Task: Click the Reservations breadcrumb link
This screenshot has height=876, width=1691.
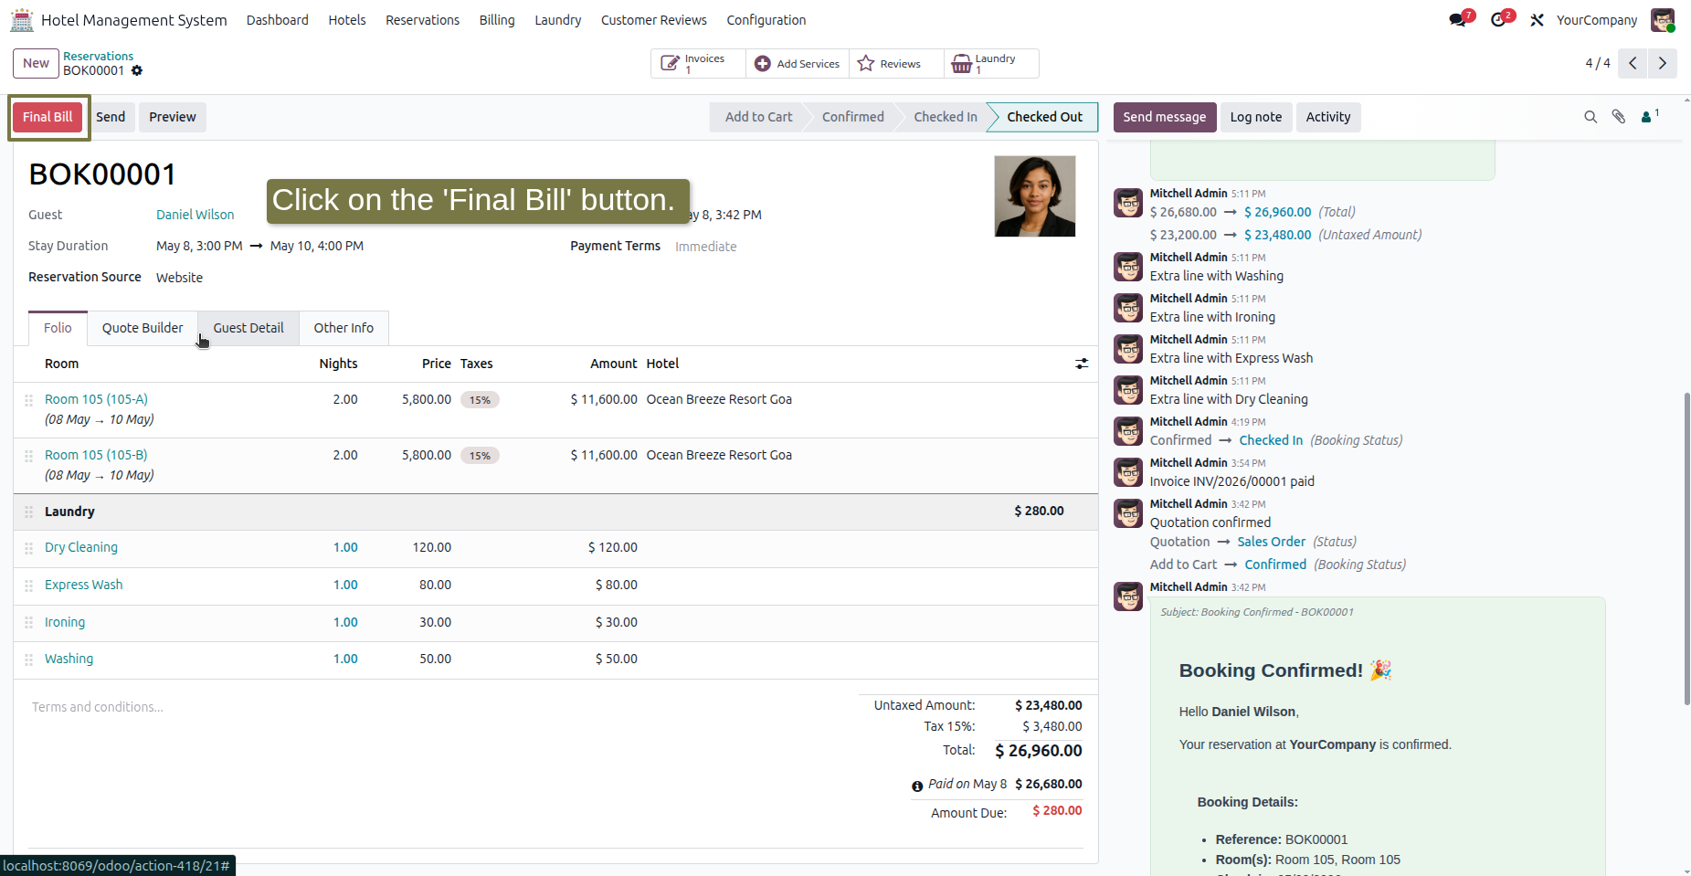Action: (x=98, y=56)
